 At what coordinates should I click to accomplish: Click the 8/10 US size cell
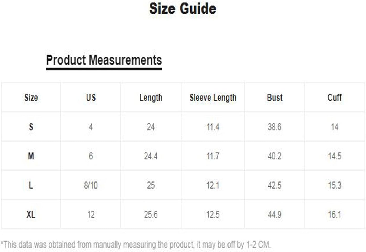91,185
